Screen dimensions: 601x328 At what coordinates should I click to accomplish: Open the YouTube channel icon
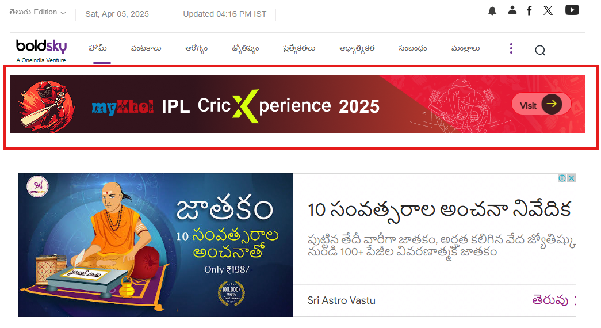click(x=572, y=10)
